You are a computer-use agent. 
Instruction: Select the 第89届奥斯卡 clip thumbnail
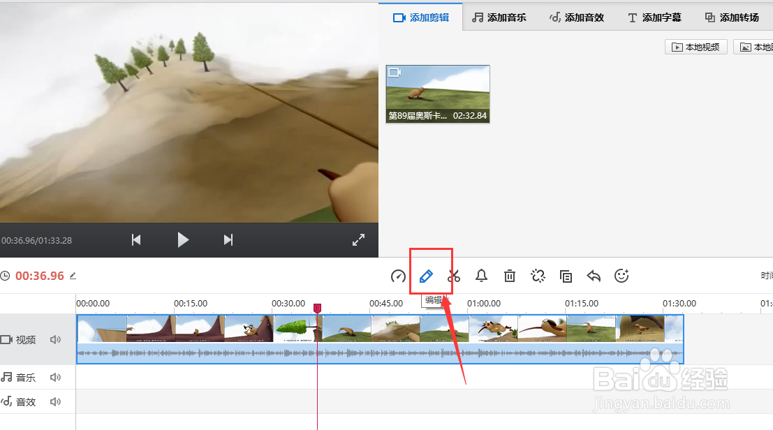point(438,94)
